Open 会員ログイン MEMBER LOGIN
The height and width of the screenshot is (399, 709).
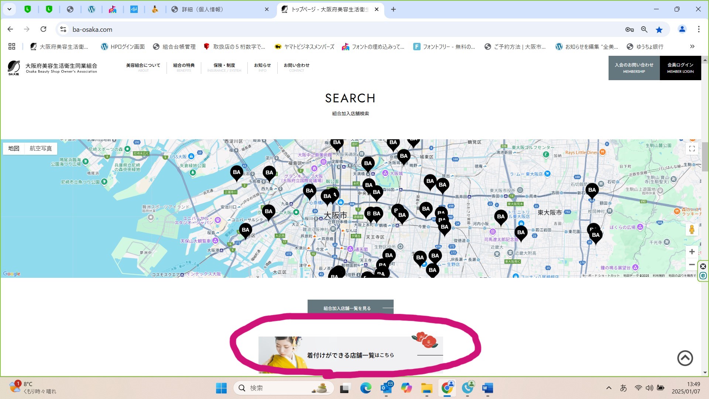point(680,68)
